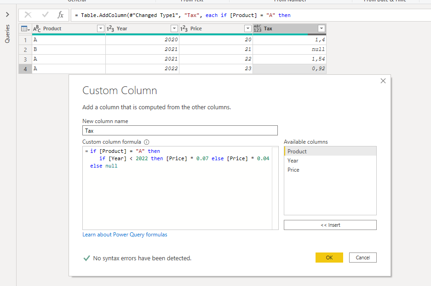Select row number 2

(25, 50)
